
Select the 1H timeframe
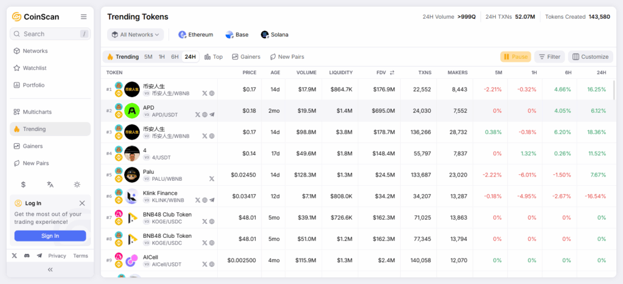click(162, 56)
